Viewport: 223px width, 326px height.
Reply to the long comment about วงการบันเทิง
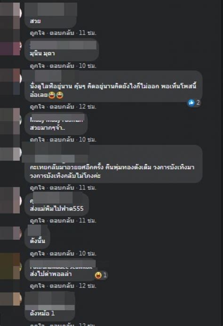click(x=62, y=188)
